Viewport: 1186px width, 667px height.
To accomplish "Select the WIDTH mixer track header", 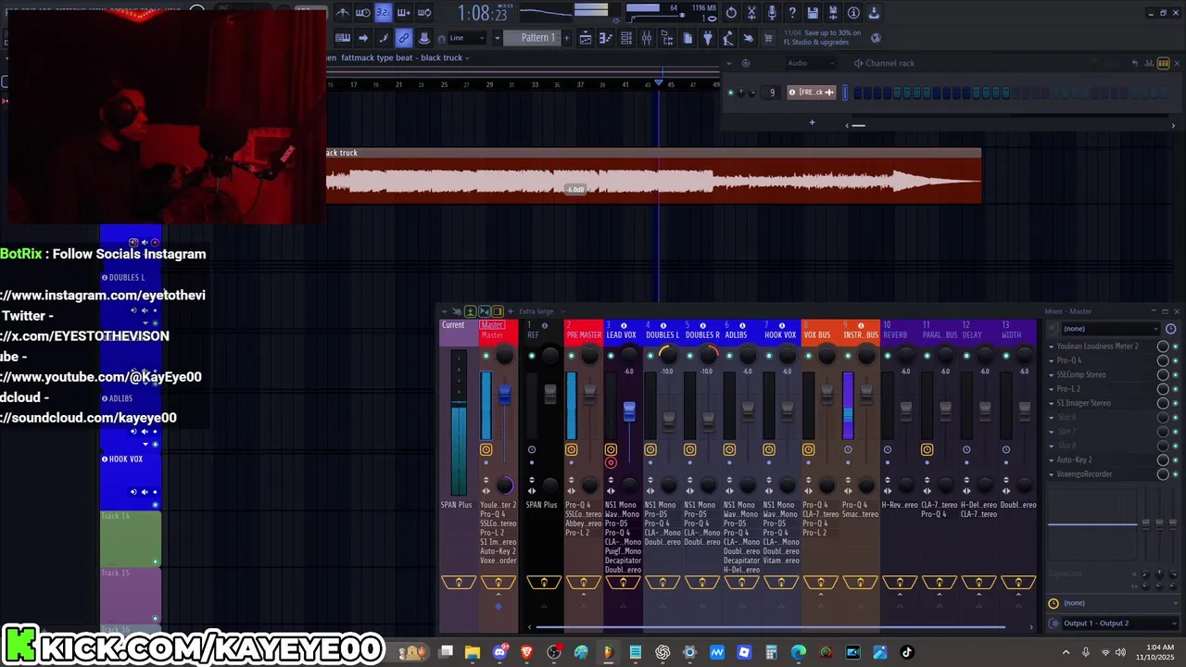I will coord(1018,331).
